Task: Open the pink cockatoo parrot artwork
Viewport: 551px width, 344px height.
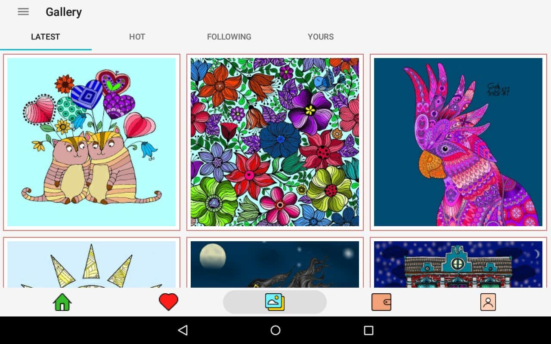Action: click(458, 142)
